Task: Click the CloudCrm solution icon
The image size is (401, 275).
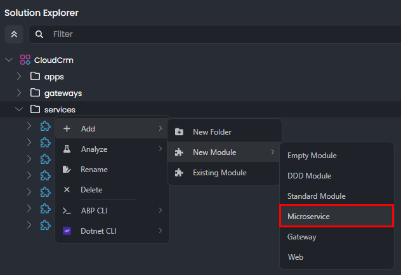Action: tap(25, 60)
